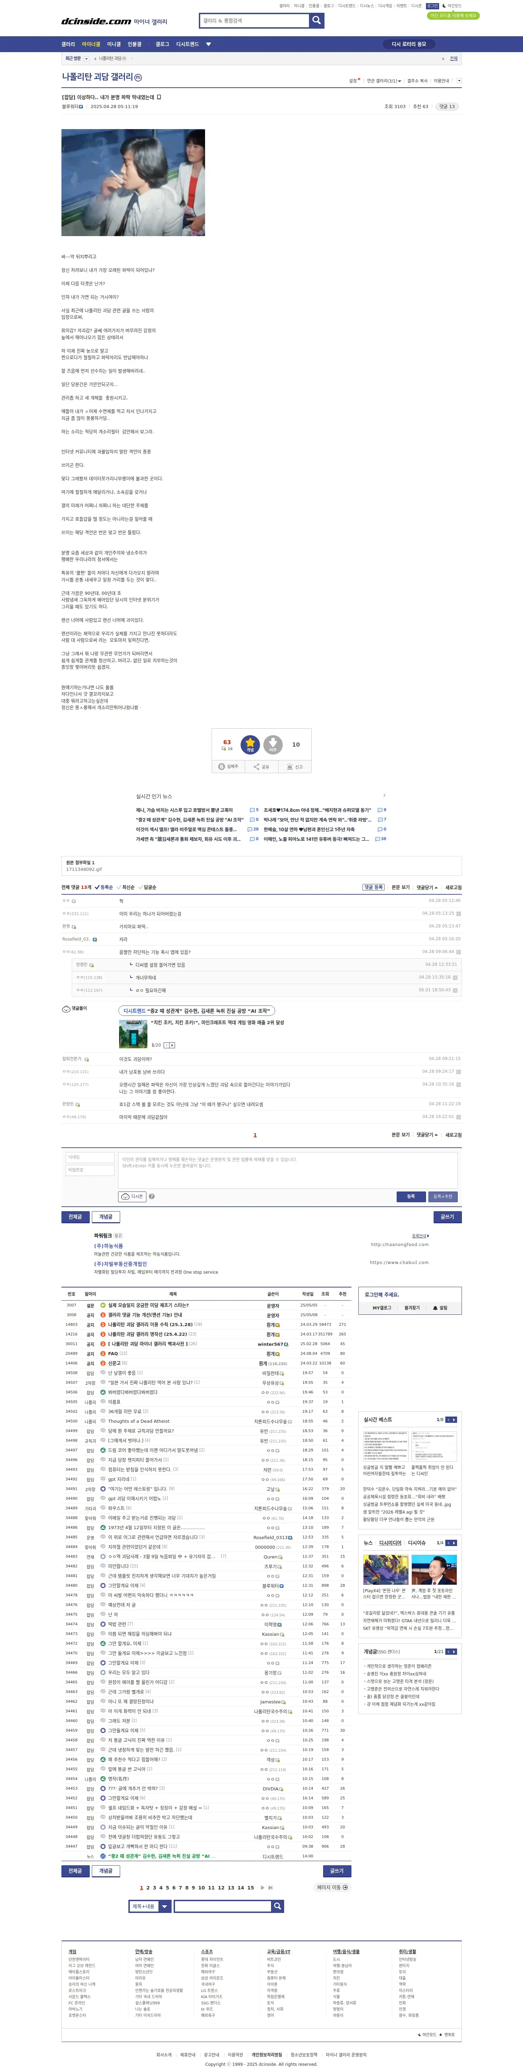Open the main nav more dropdown arrow
Screen dimensions: 523x2071
tap(209, 44)
